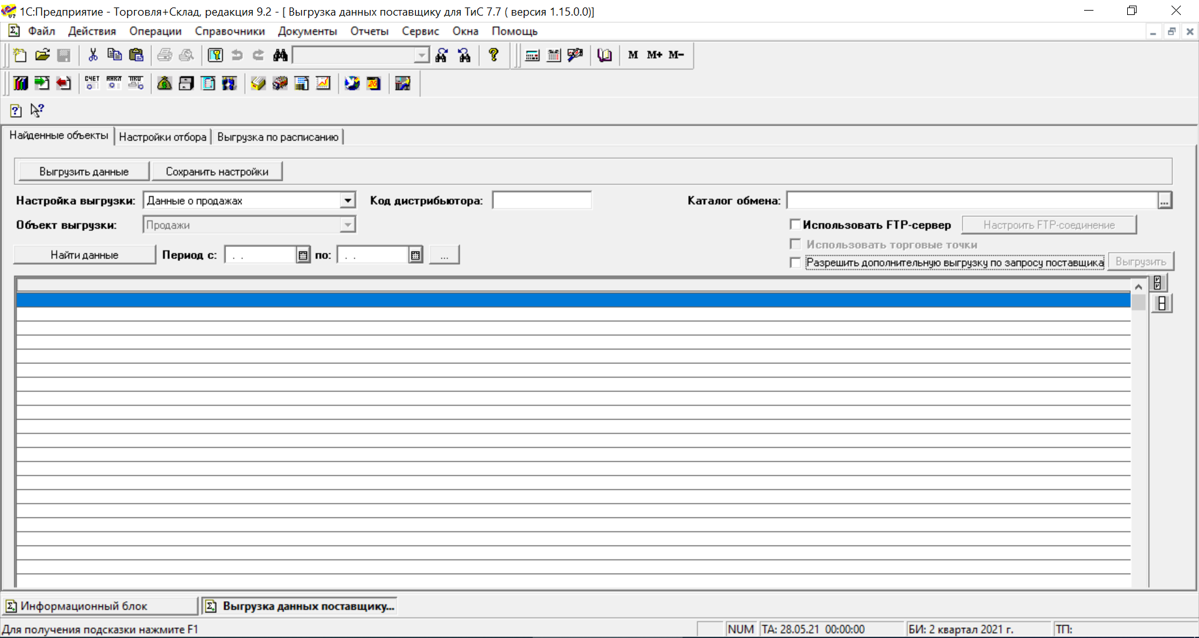Open the Отчеты menu

(x=369, y=31)
